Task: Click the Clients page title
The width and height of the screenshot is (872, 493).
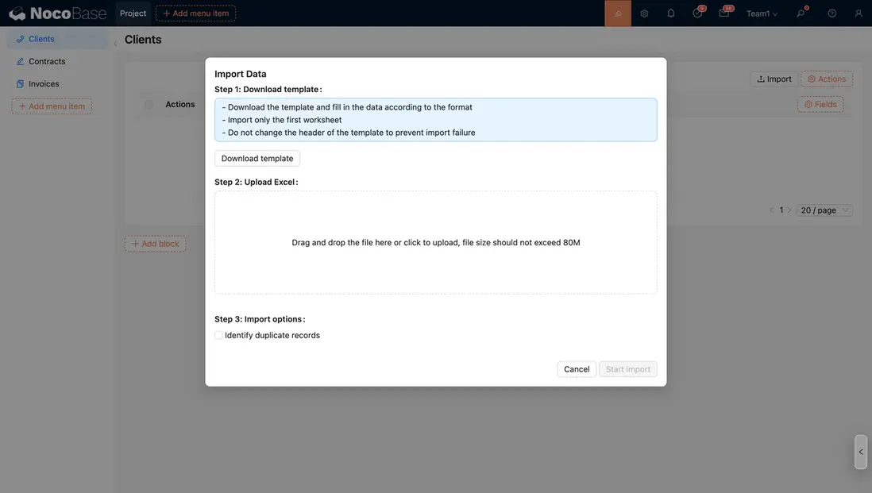Action: click(x=143, y=40)
